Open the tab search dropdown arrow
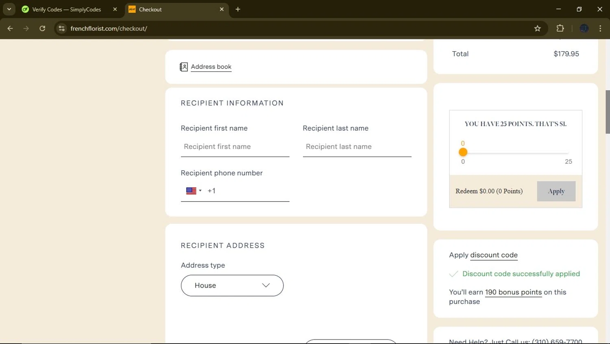The width and height of the screenshot is (610, 344). 9,9
